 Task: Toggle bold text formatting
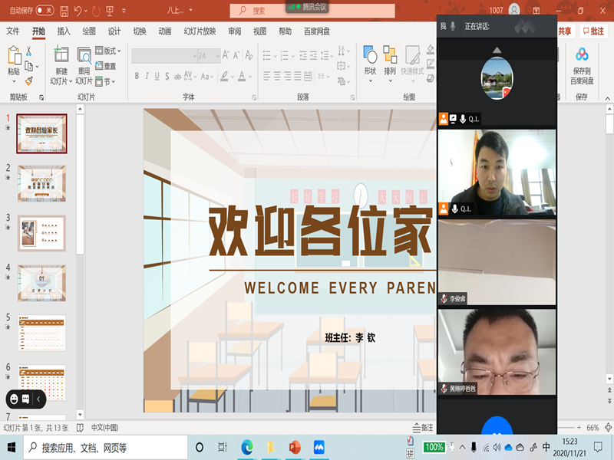[x=137, y=76]
